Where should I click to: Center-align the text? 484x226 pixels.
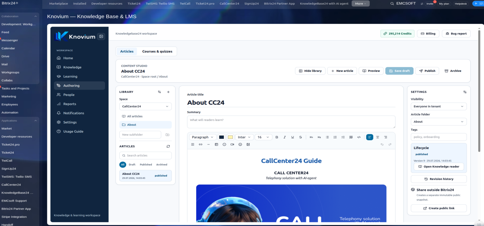pyautogui.click(x=377, y=137)
